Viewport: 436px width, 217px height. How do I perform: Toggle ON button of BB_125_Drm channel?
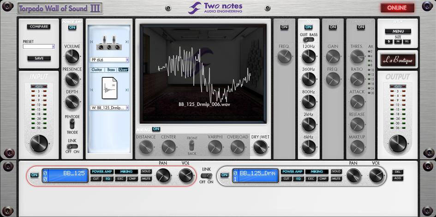(x=224, y=175)
